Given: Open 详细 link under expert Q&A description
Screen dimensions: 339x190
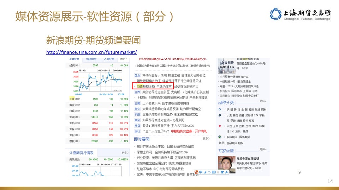Looking at the screenshot, I should 259,168.
